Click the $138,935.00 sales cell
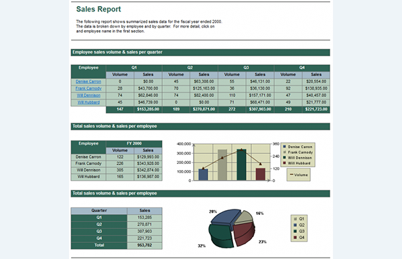The image size is (402, 259). tap(316, 88)
